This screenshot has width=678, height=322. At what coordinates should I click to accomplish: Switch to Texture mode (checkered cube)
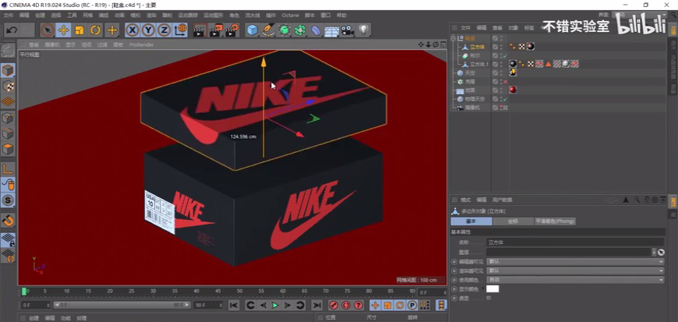pos(9,86)
